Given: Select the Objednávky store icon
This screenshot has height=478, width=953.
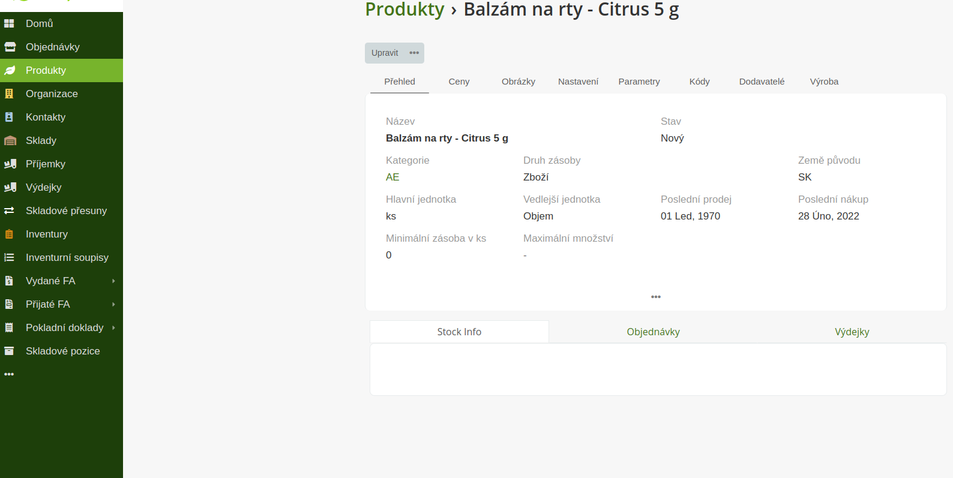Looking at the screenshot, I should (10, 47).
